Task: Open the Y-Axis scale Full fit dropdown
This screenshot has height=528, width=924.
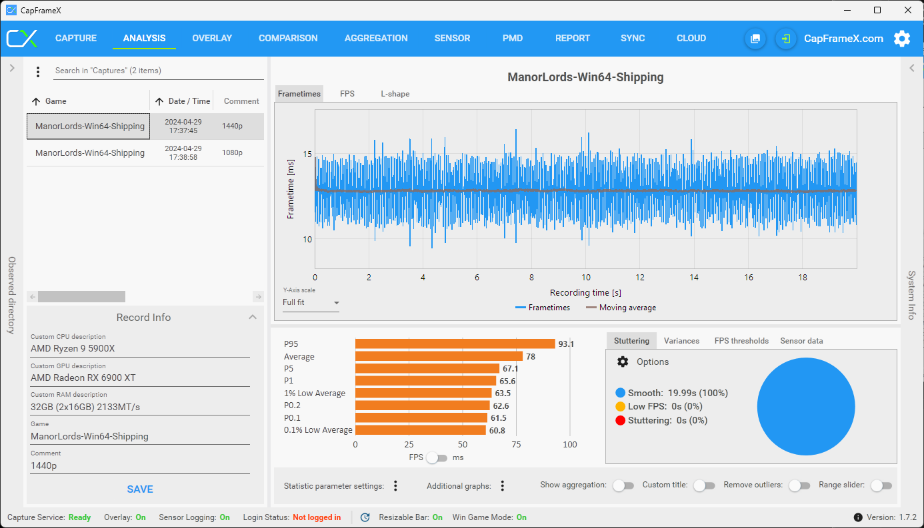Action: [x=311, y=302]
